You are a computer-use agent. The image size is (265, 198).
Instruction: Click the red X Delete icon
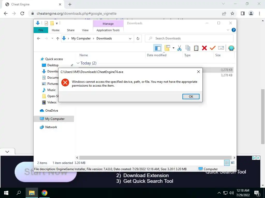coord(204,48)
